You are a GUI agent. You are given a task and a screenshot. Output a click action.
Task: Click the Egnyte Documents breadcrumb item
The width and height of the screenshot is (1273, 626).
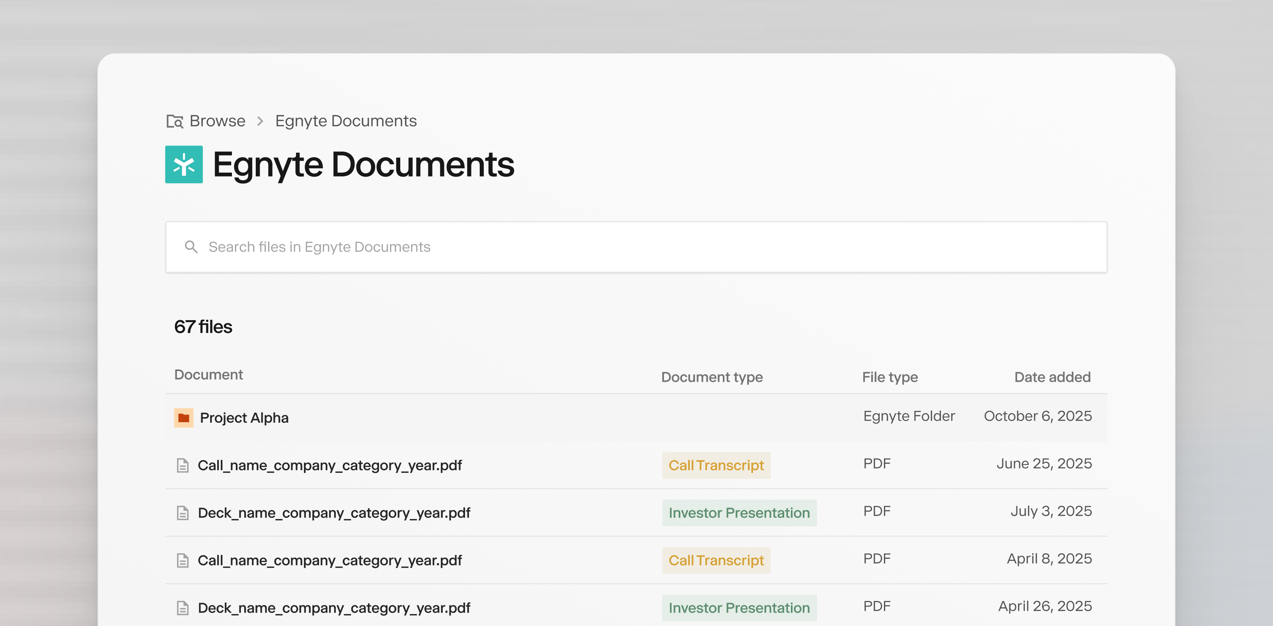coord(345,121)
